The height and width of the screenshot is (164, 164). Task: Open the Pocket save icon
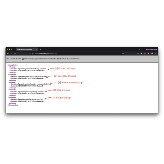[138, 53]
